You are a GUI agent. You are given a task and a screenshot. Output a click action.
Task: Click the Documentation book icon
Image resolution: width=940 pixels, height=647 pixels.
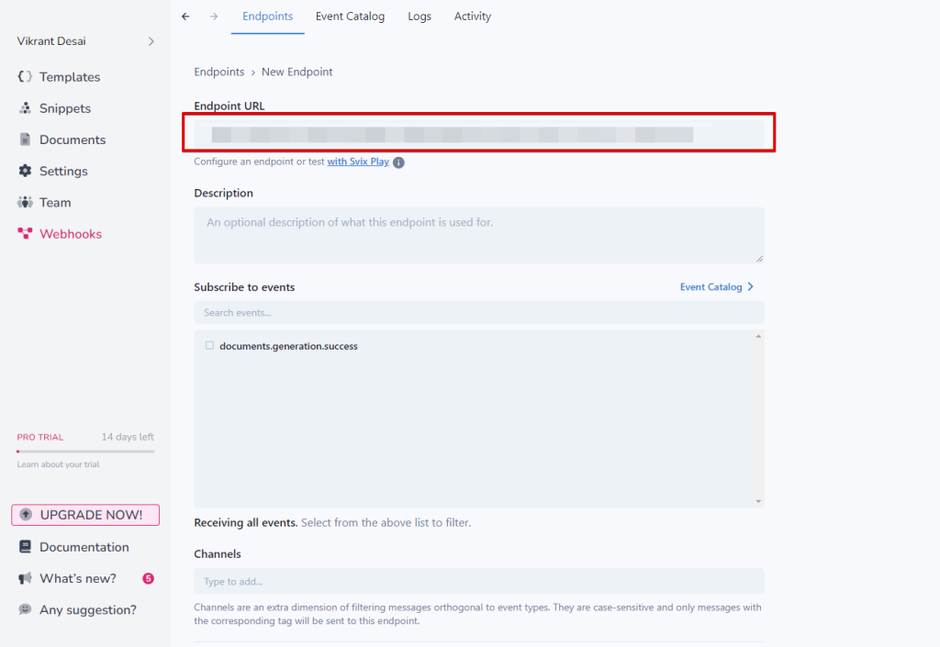pyautogui.click(x=25, y=547)
